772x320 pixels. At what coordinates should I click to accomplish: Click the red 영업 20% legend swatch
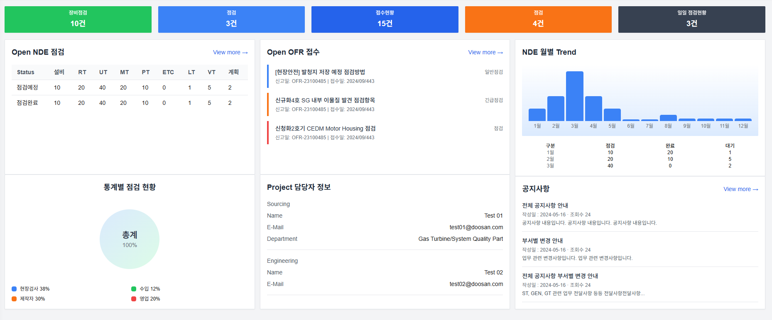(134, 299)
